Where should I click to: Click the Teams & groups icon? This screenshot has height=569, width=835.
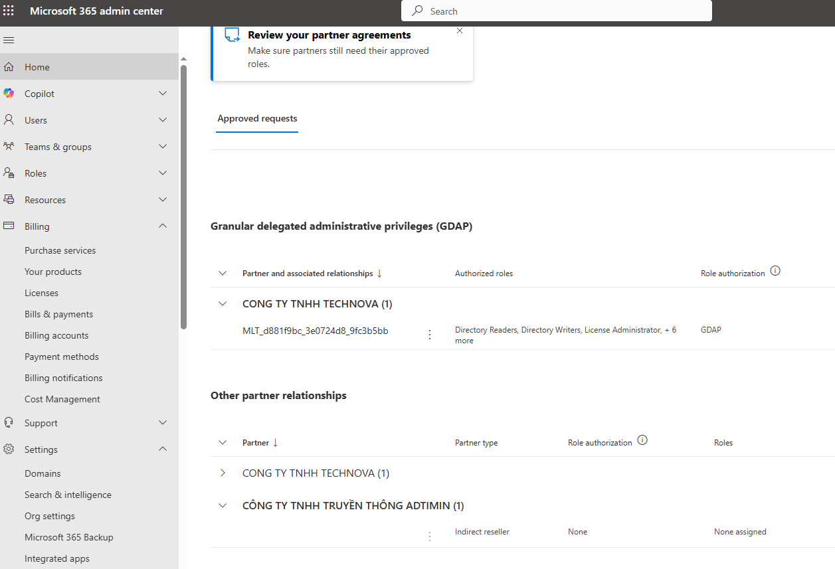pyautogui.click(x=9, y=147)
